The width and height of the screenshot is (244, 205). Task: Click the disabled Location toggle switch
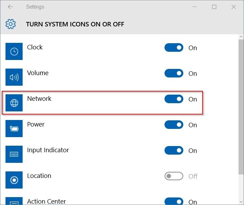click(x=174, y=176)
